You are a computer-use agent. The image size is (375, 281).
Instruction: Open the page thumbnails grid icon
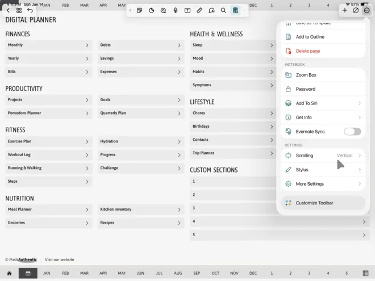(x=19, y=10)
